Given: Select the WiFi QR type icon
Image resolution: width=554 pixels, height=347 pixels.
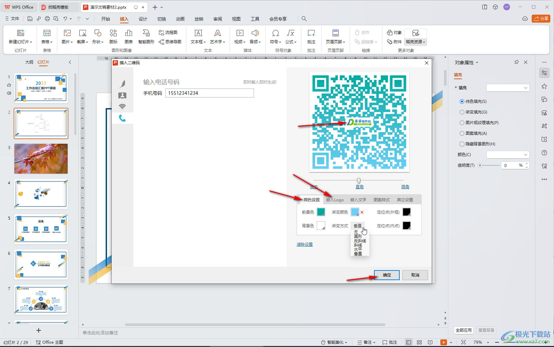Looking at the screenshot, I should [122, 106].
